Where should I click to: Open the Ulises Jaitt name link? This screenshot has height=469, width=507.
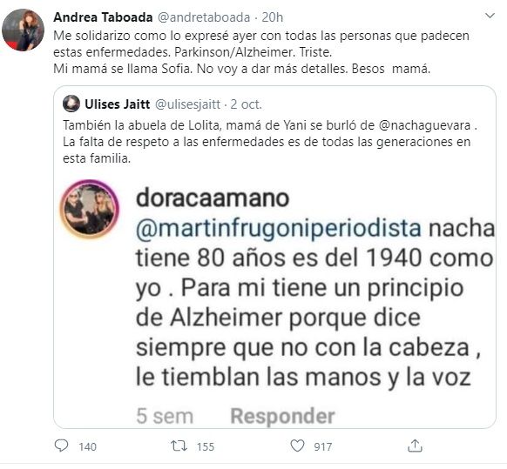pos(117,104)
